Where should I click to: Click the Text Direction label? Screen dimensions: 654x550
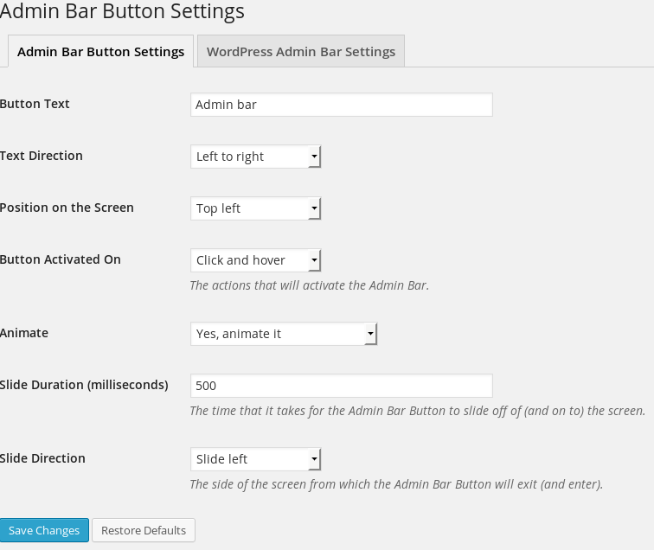42,156
